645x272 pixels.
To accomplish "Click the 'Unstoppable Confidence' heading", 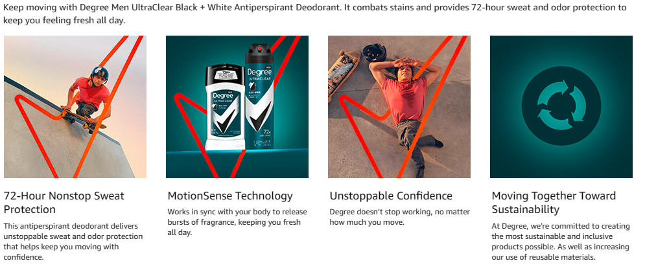I will click(x=391, y=196).
